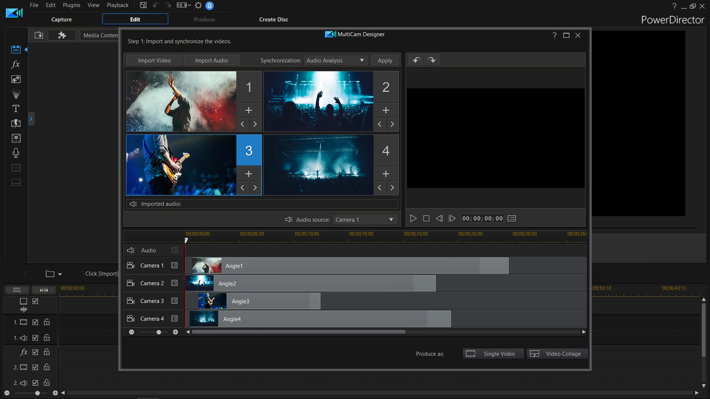Select the Add icon on Camera 1 slot
710x399 pixels.
(248, 110)
